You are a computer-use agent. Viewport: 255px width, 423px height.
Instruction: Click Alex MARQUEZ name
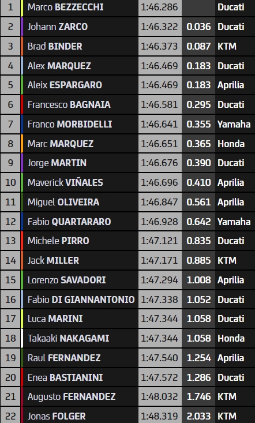pyautogui.click(x=59, y=66)
